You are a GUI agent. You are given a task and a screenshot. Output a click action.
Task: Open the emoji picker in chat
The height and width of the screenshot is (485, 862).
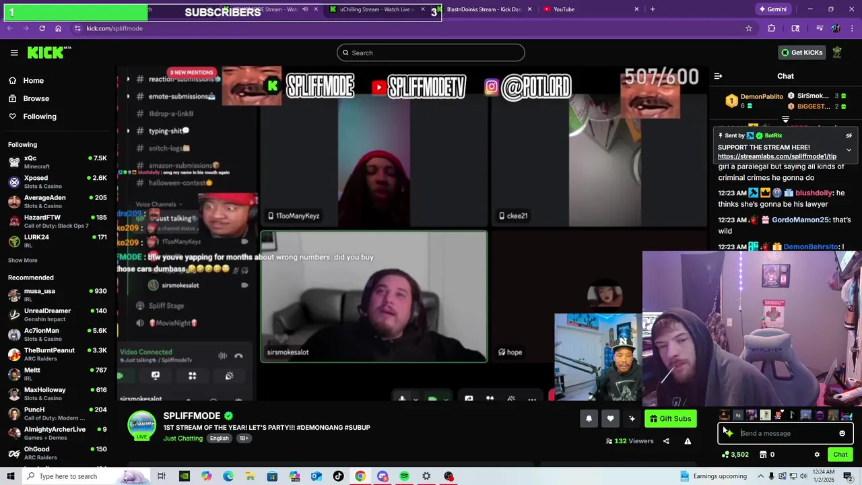tap(842, 433)
